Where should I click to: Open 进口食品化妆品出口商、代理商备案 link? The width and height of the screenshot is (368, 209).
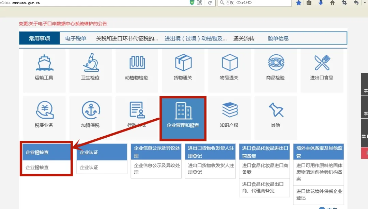tap(263, 188)
